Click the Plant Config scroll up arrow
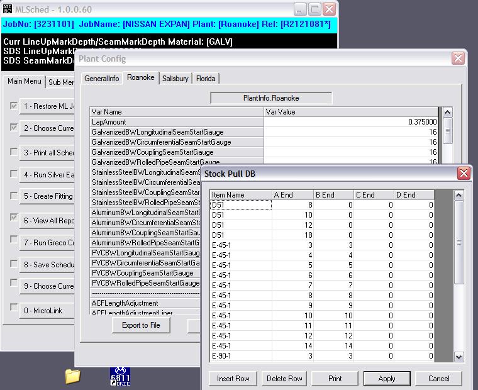This screenshot has width=478, height=390. coord(448,113)
